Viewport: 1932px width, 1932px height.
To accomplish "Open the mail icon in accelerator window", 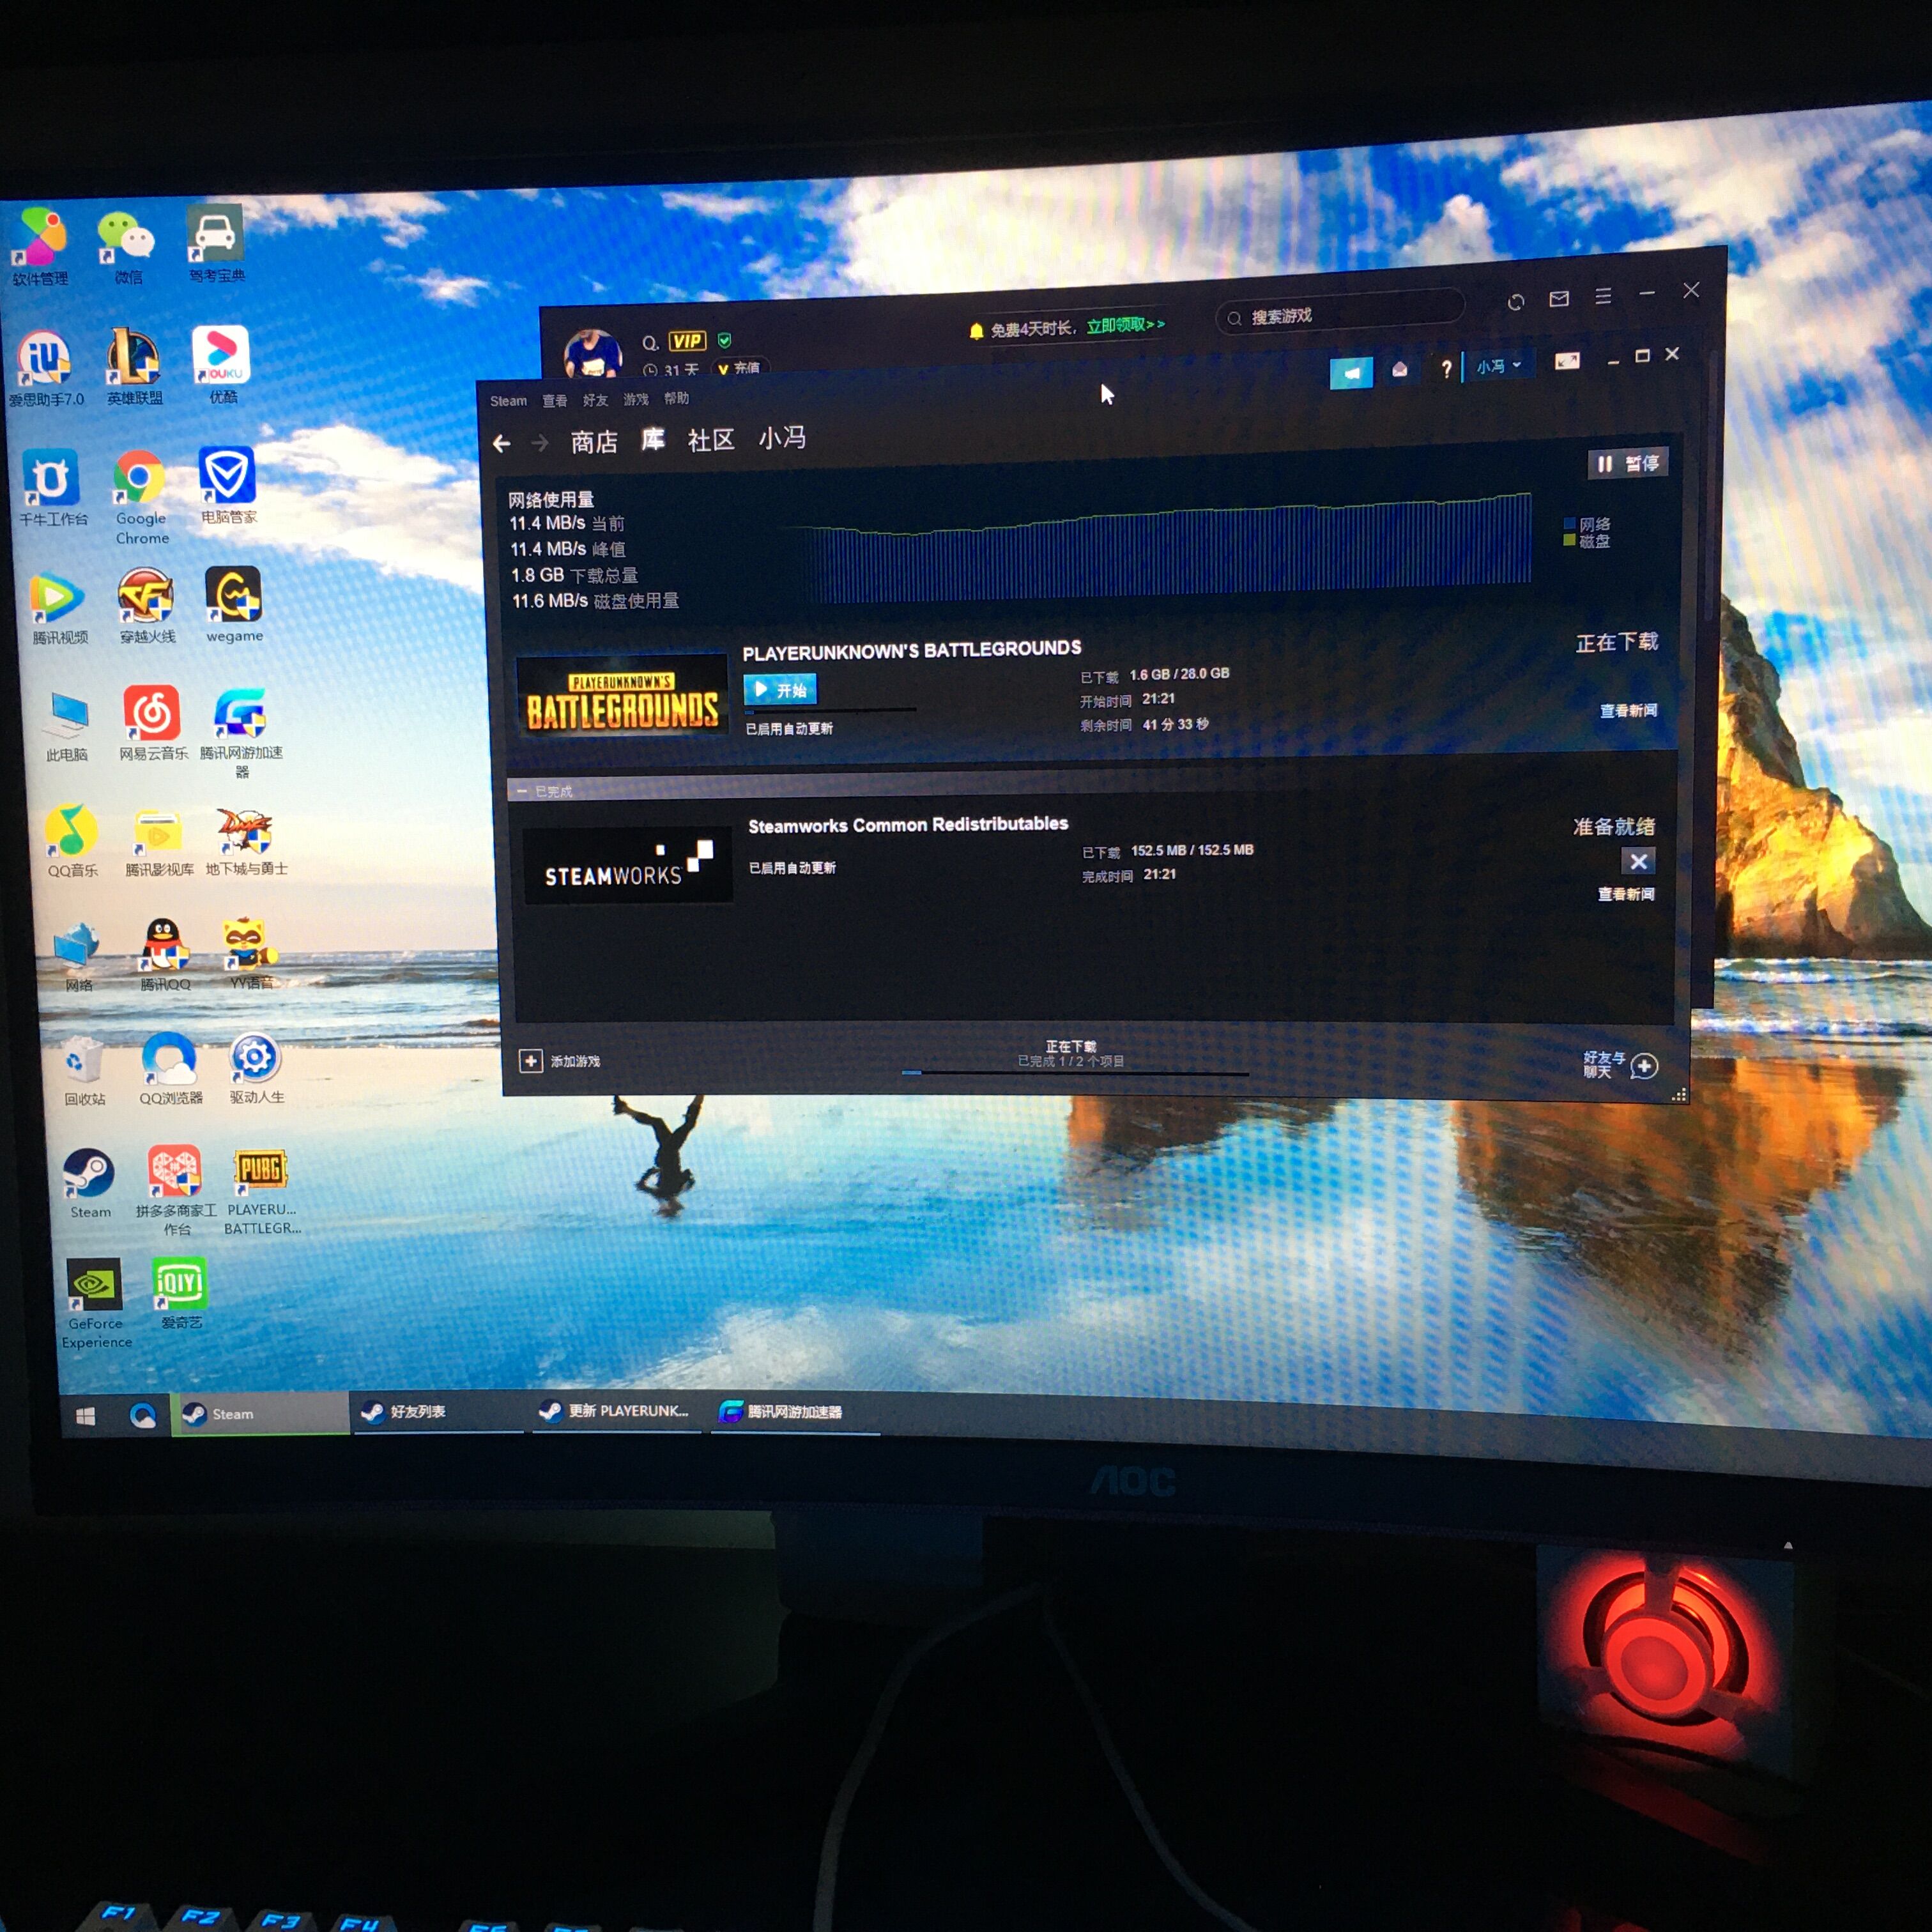I will (x=1559, y=299).
